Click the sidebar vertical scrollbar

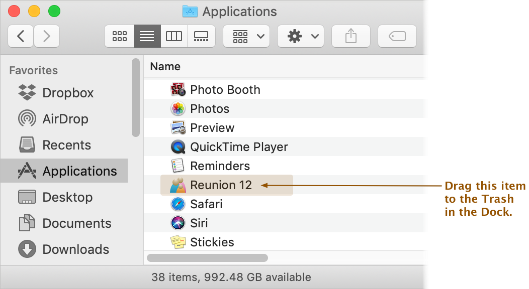pyautogui.click(x=136, y=97)
